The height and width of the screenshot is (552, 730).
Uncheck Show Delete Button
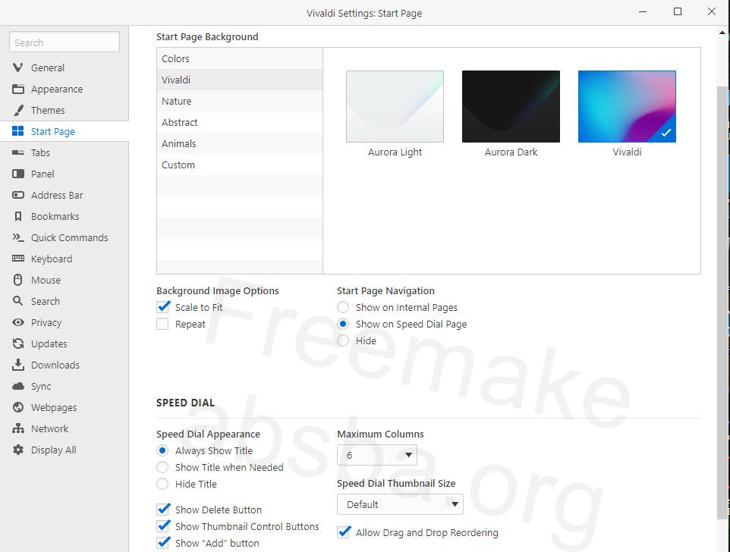click(162, 510)
